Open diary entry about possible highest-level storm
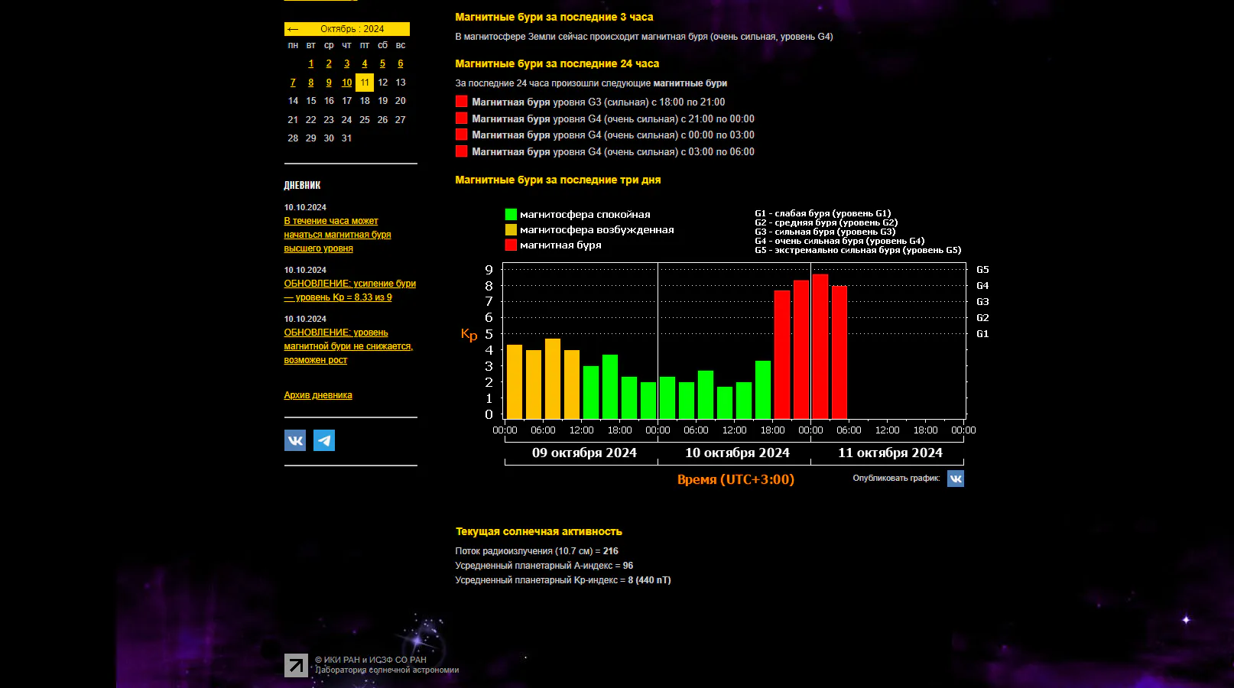This screenshot has height=688, width=1234. [337, 235]
